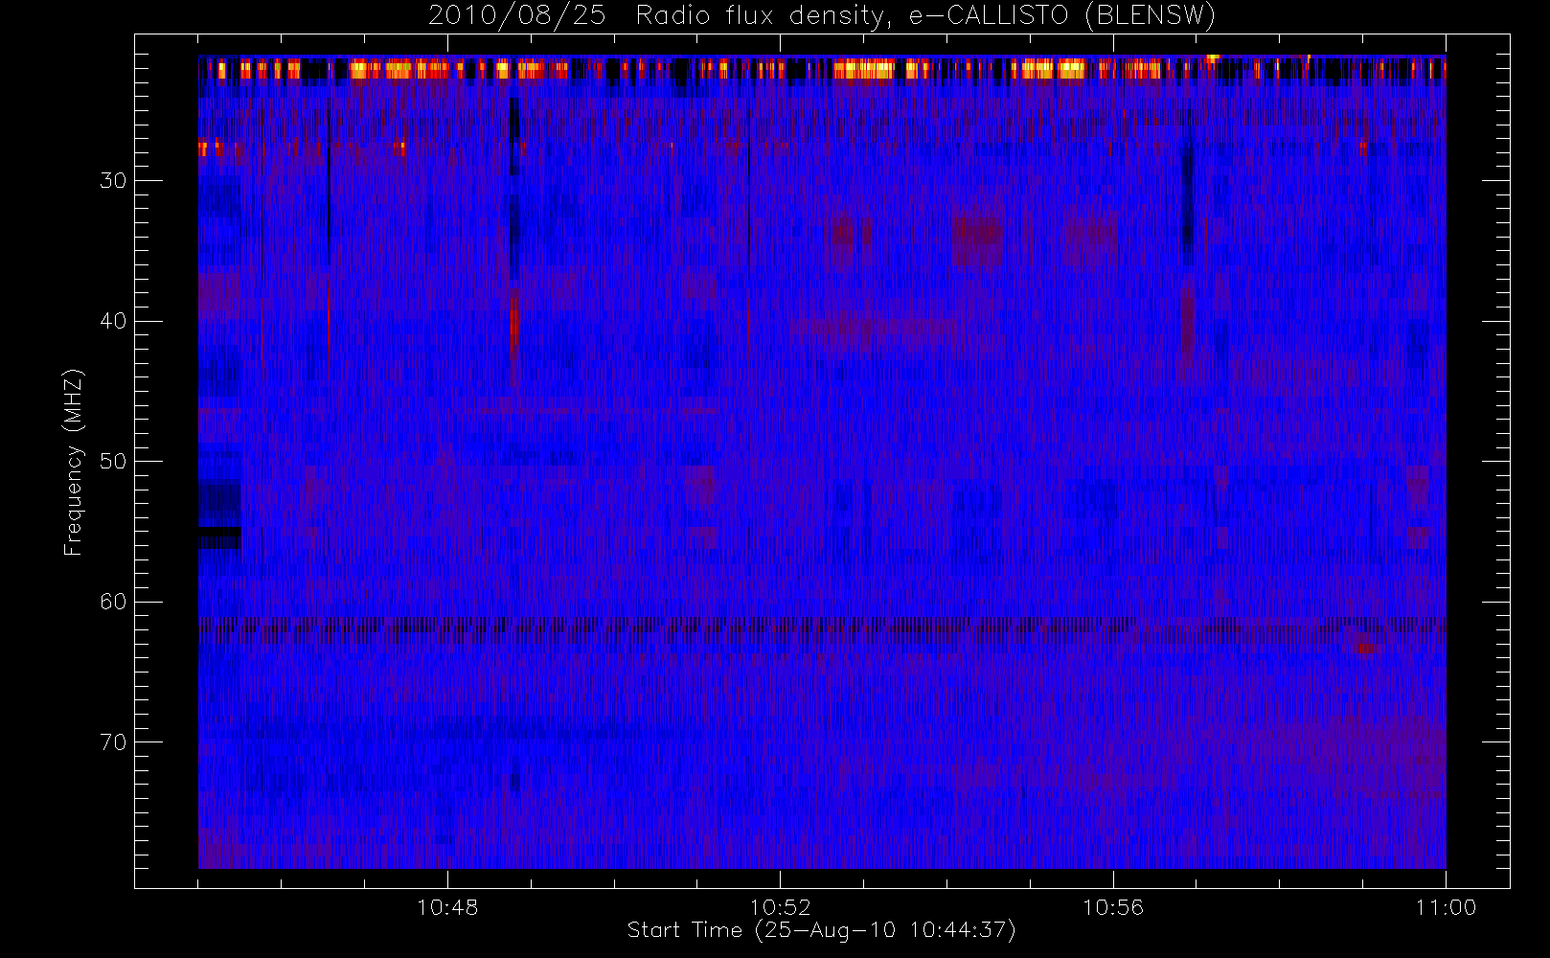Screen dimensions: 1550x958
Task: Click the dark horizontal interference band near 61 MHz
Action: pyautogui.click(x=822, y=625)
